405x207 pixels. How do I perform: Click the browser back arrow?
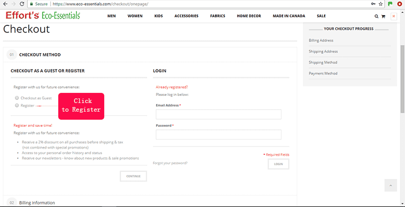click(5, 4)
